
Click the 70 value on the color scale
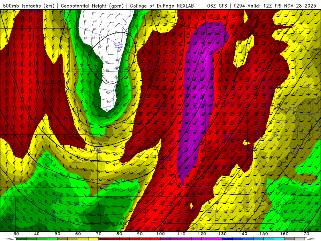(99, 234)
